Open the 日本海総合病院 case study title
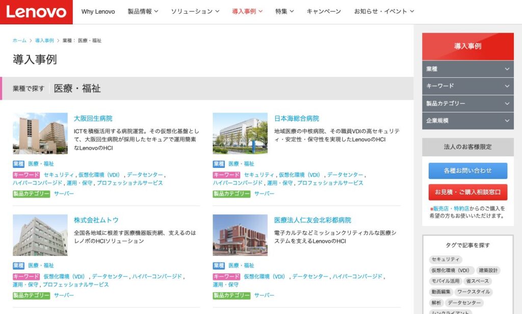 296,119
